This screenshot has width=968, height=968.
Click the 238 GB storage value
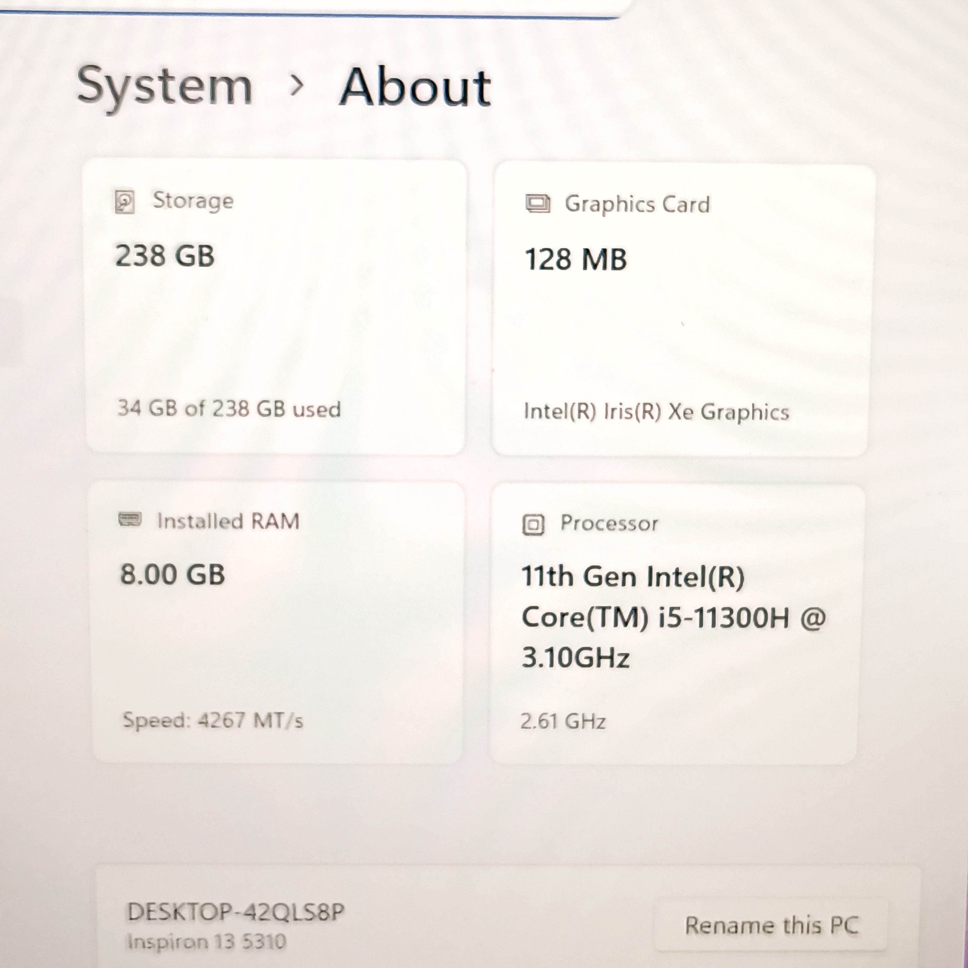pyautogui.click(x=165, y=256)
